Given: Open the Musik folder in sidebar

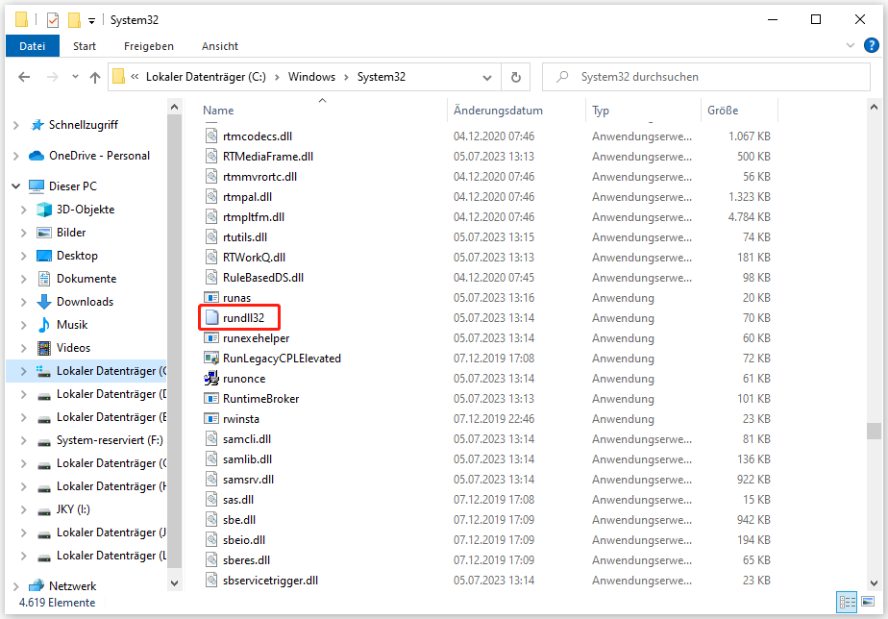Looking at the screenshot, I should click(72, 325).
